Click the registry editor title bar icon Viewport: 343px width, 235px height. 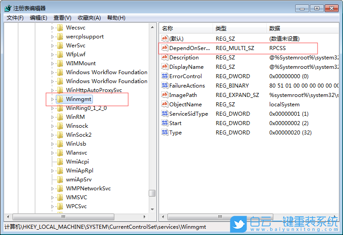click(8, 8)
